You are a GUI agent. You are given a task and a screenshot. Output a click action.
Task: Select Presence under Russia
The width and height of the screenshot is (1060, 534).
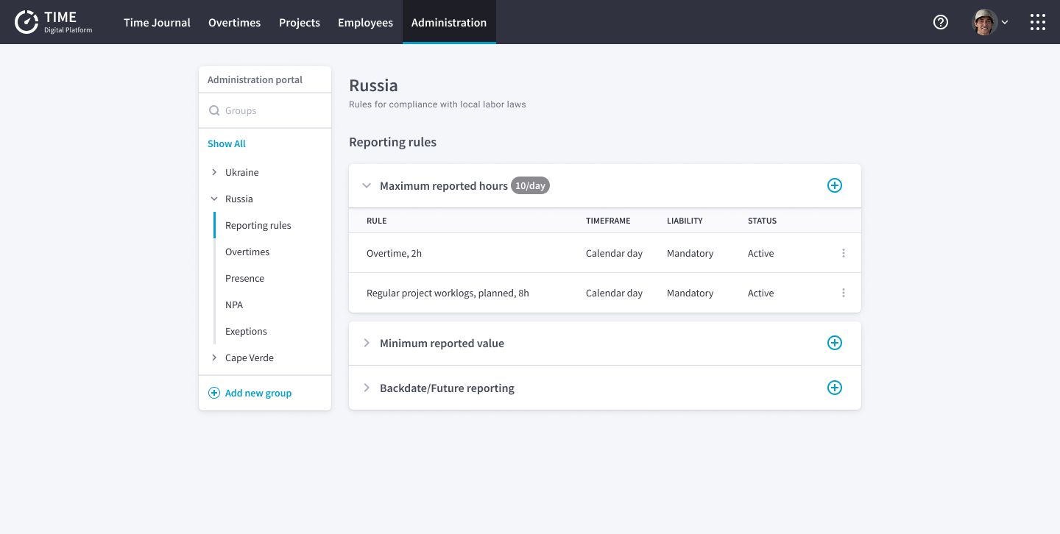pyautogui.click(x=244, y=278)
